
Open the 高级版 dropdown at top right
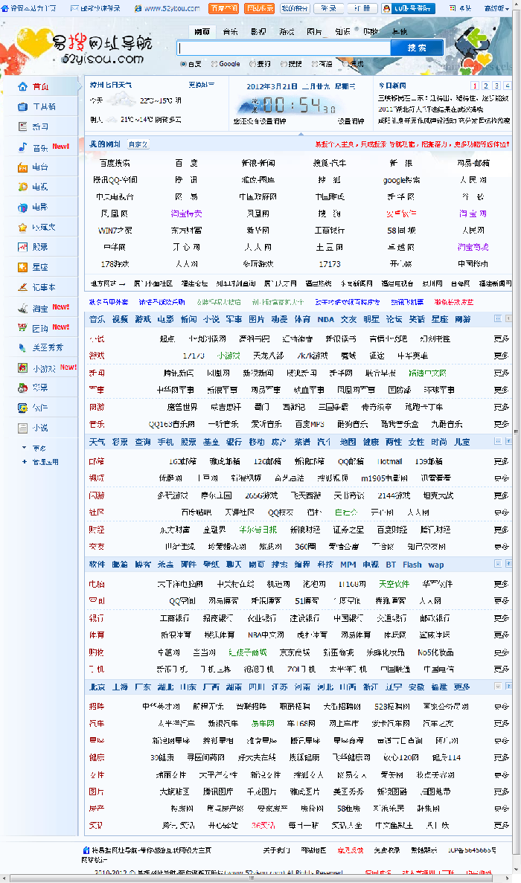(x=495, y=8)
